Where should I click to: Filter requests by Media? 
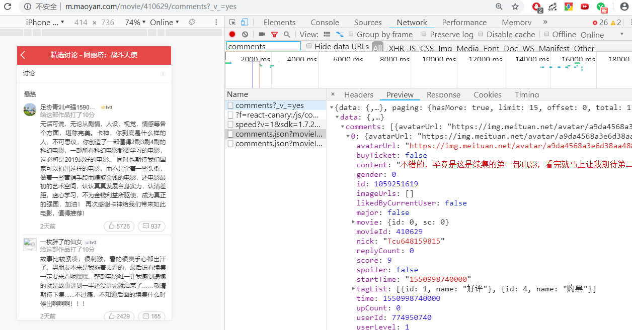pyautogui.click(x=468, y=49)
